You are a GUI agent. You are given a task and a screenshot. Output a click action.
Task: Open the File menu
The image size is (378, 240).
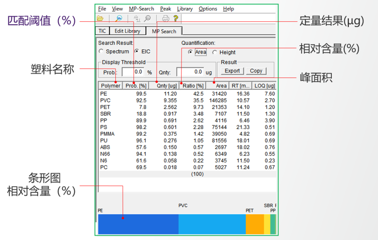pyautogui.click(x=102, y=9)
